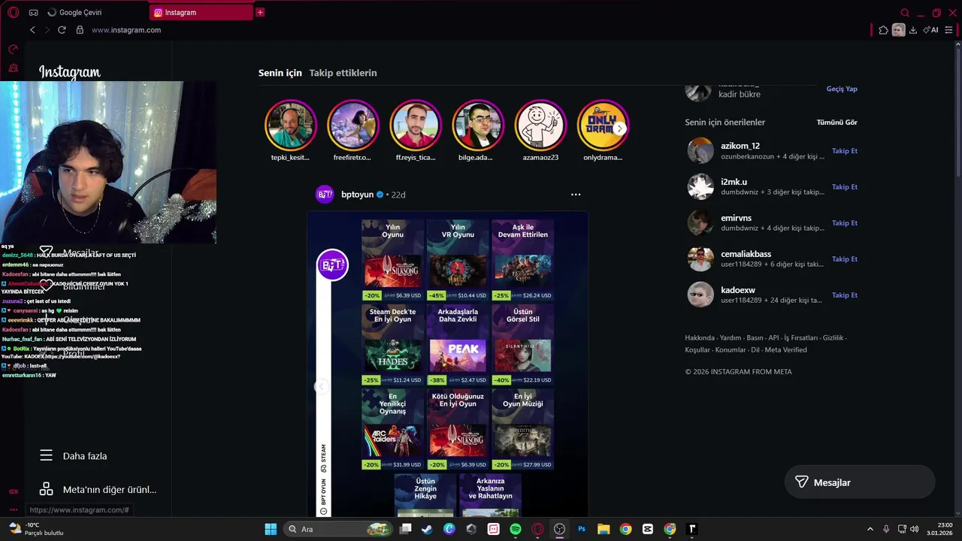Viewport: 962px width, 541px height.
Task: Open Photoshop from the taskbar
Action: [582, 529]
